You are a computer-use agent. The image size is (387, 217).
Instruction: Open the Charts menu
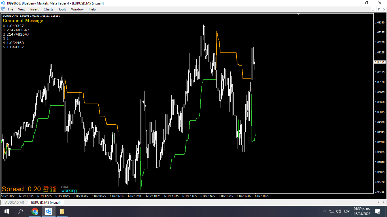[x=48, y=9]
